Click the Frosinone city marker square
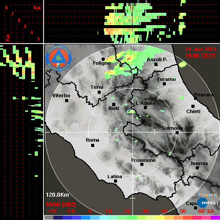 (142, 165)
